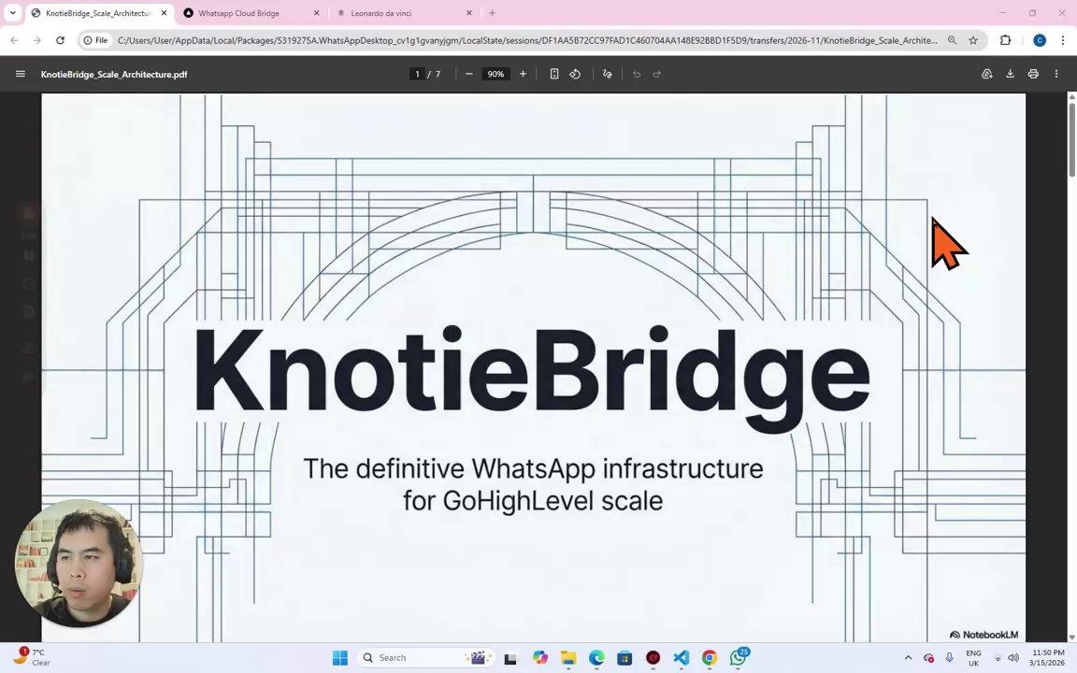Click the undo arrow in the PDF toolbar
The height and width of the screenshot is (673, 1077).
point(637,74)
